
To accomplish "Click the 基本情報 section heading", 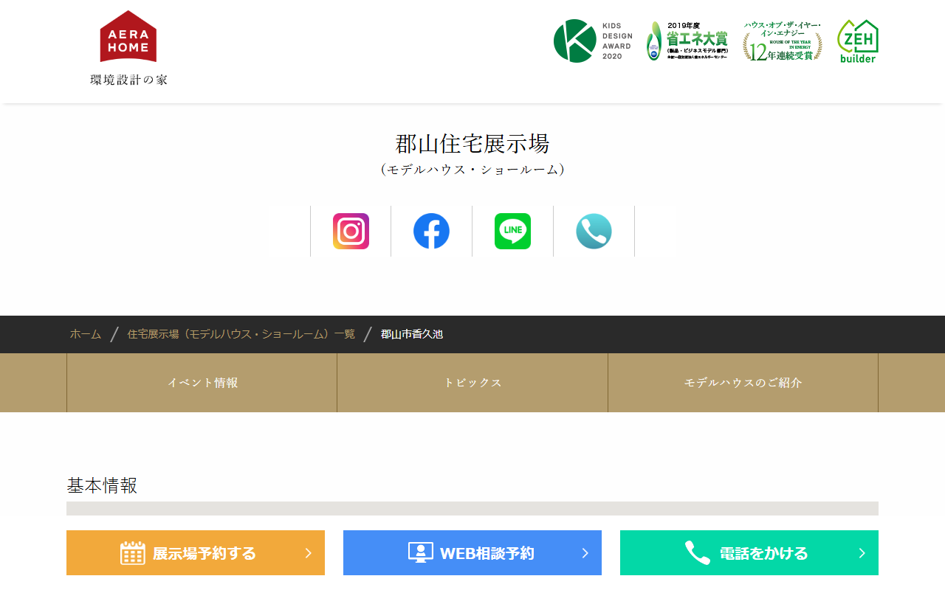I will pyautogui.click(x=102, y=485).
